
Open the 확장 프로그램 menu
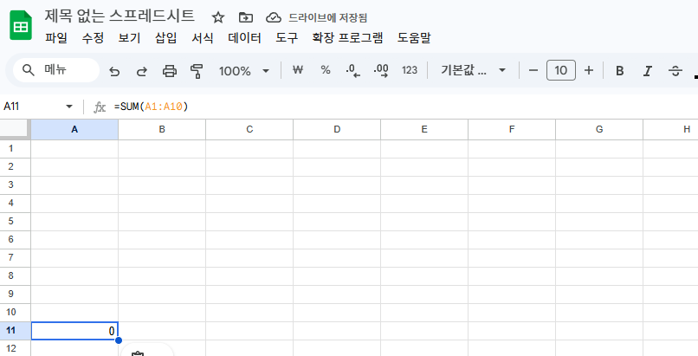[347, 38]
